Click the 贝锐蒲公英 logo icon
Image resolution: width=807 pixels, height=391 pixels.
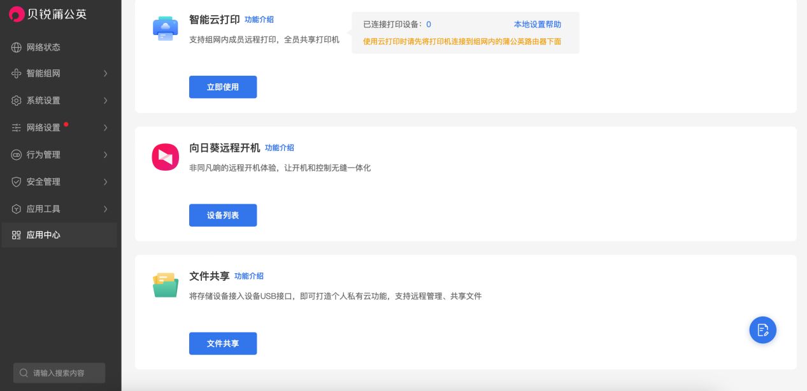pos(17,13)
